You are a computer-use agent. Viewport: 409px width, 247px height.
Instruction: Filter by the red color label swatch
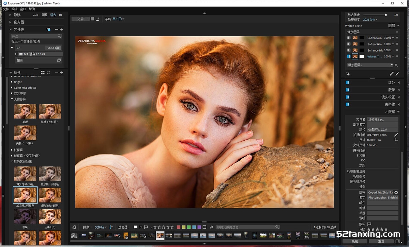point(179,227)
